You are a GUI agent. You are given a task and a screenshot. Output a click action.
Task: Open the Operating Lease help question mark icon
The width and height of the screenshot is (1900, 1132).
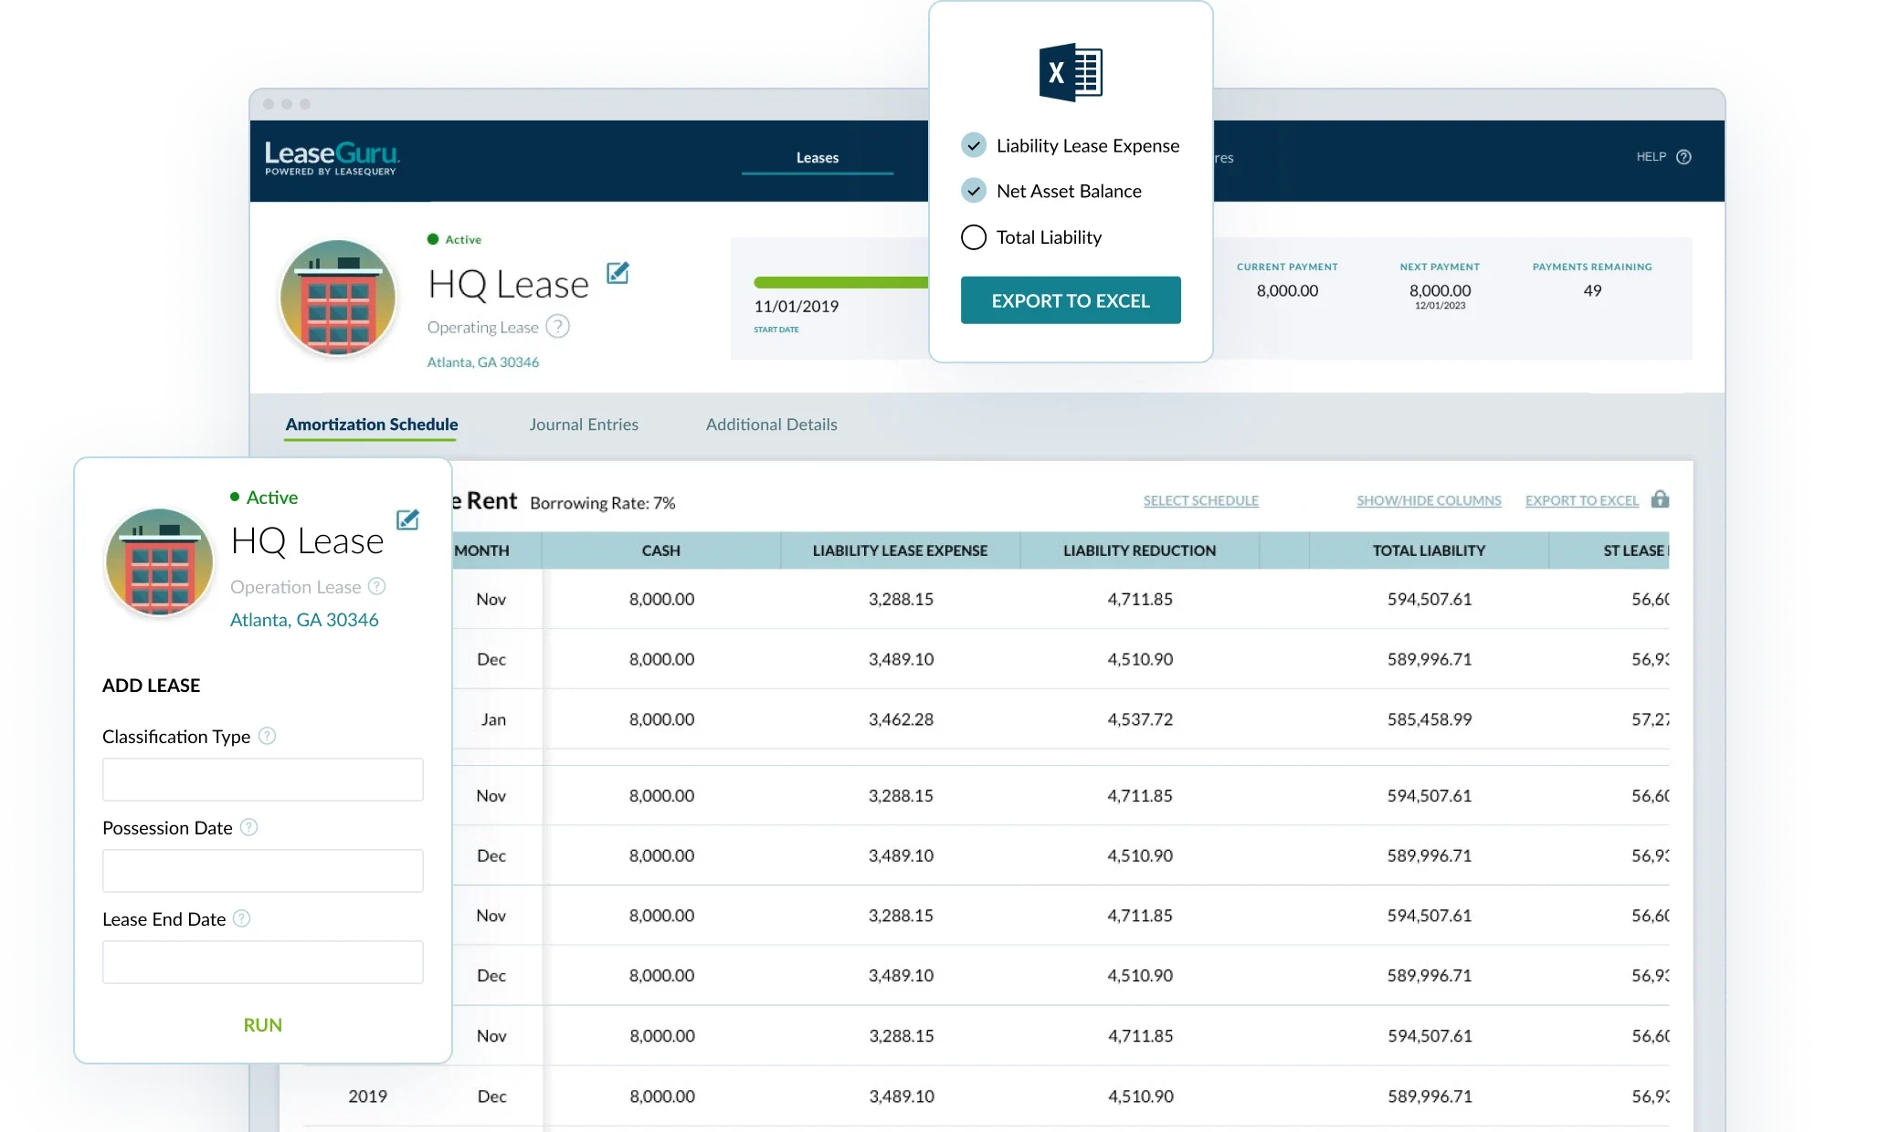pos(557,326)
